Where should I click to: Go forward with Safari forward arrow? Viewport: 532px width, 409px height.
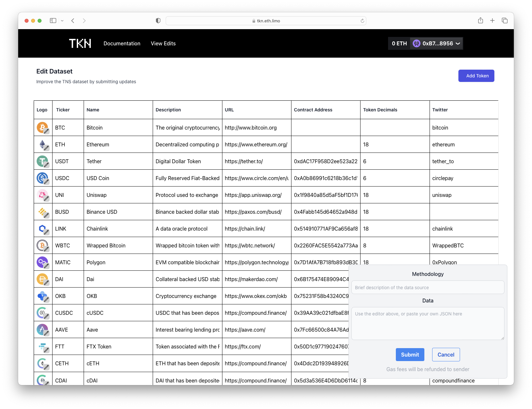[x=84, y=21]
